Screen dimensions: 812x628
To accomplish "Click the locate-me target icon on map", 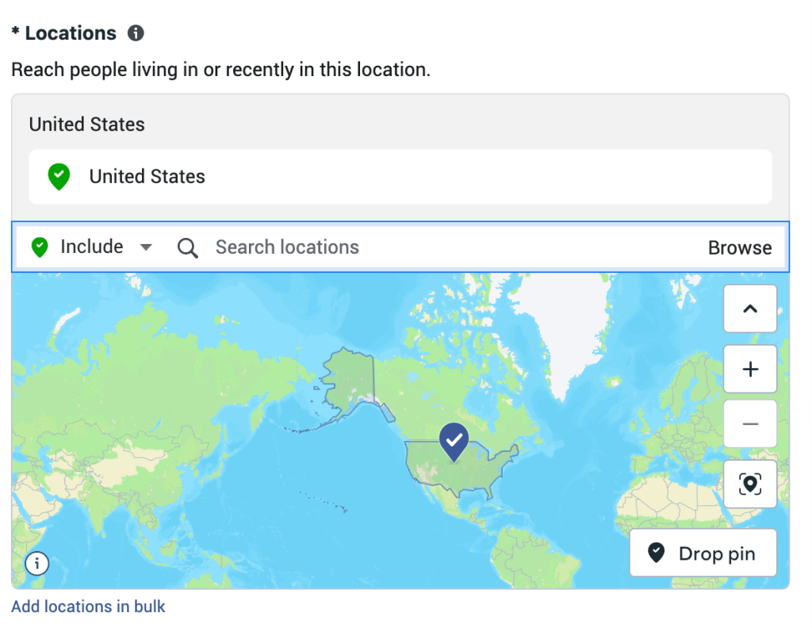I will point(749,484).
